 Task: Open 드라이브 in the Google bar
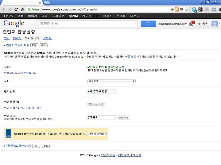[x=58, y=16]
